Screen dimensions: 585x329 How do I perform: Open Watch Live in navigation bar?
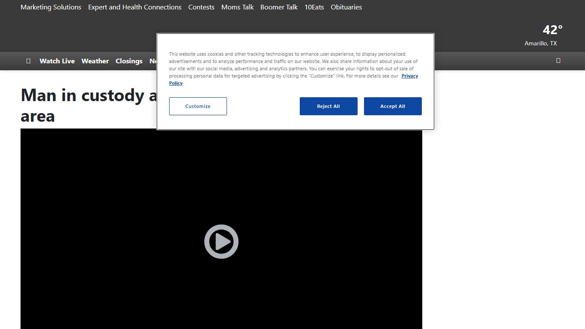click(x=57, y=61)
